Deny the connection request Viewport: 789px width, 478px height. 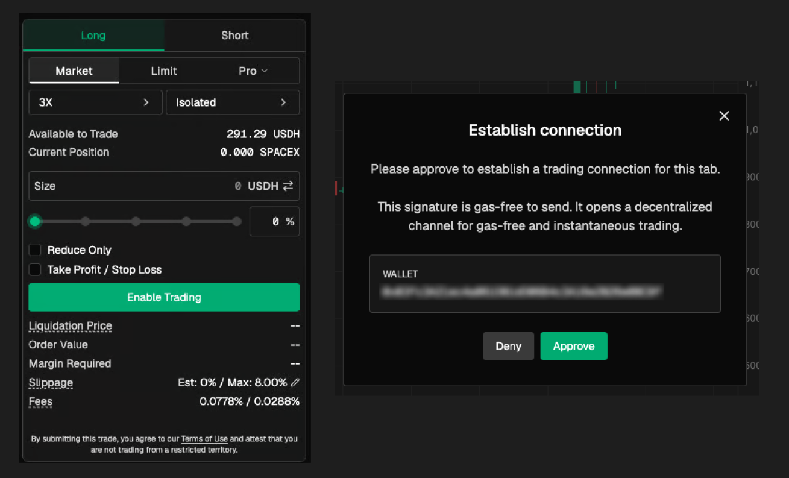point(508,346)
